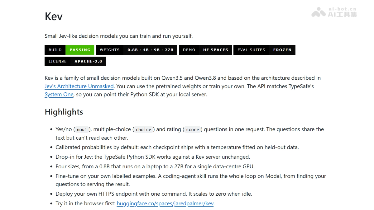The image size is (374, 210).
Task: Select the noul inline code snippet
Action: coord(82,130)
